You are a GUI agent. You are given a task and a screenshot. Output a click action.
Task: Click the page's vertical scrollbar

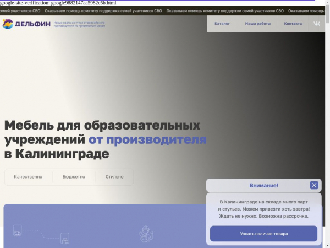327,110
